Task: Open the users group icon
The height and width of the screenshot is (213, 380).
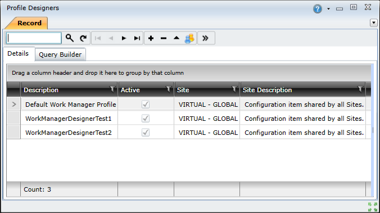Action: [x=189, y=38]
